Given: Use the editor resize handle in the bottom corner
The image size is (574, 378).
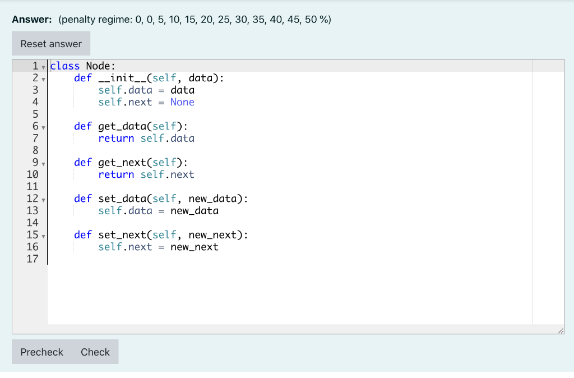Looking at the screenshot, I should point(561,331).
